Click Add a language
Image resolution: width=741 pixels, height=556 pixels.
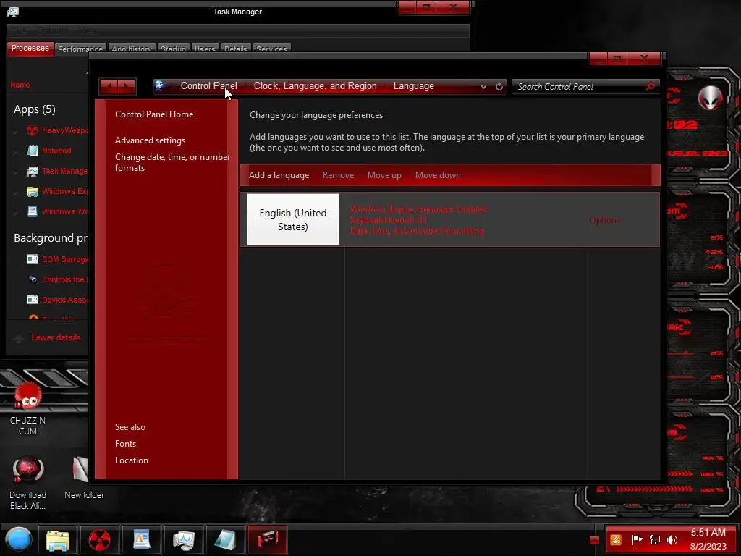click(279, 175)
